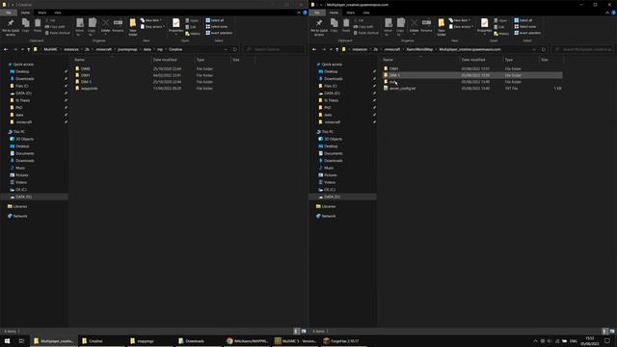Screen dimensions: 617x347
Task: Select DIM1 folder in the right window
Action: coord(394,68)
